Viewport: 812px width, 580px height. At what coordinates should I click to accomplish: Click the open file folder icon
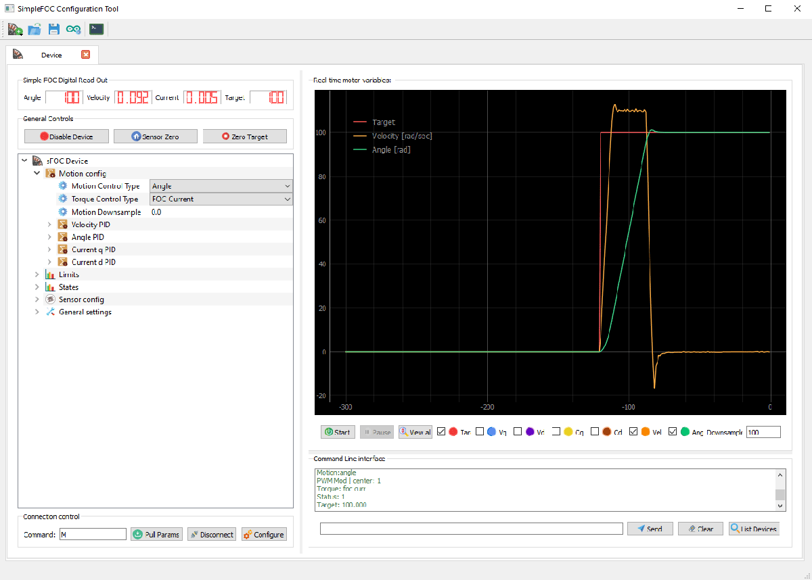[35, 29]
